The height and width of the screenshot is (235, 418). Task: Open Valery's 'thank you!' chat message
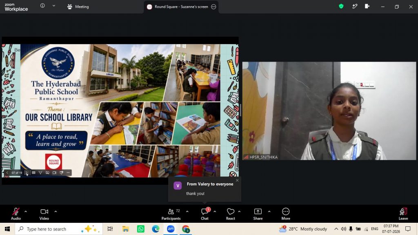(x=195, y=193)
